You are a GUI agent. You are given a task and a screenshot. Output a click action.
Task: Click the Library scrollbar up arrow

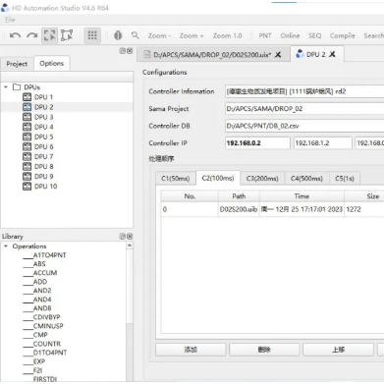tap(130, 246)
